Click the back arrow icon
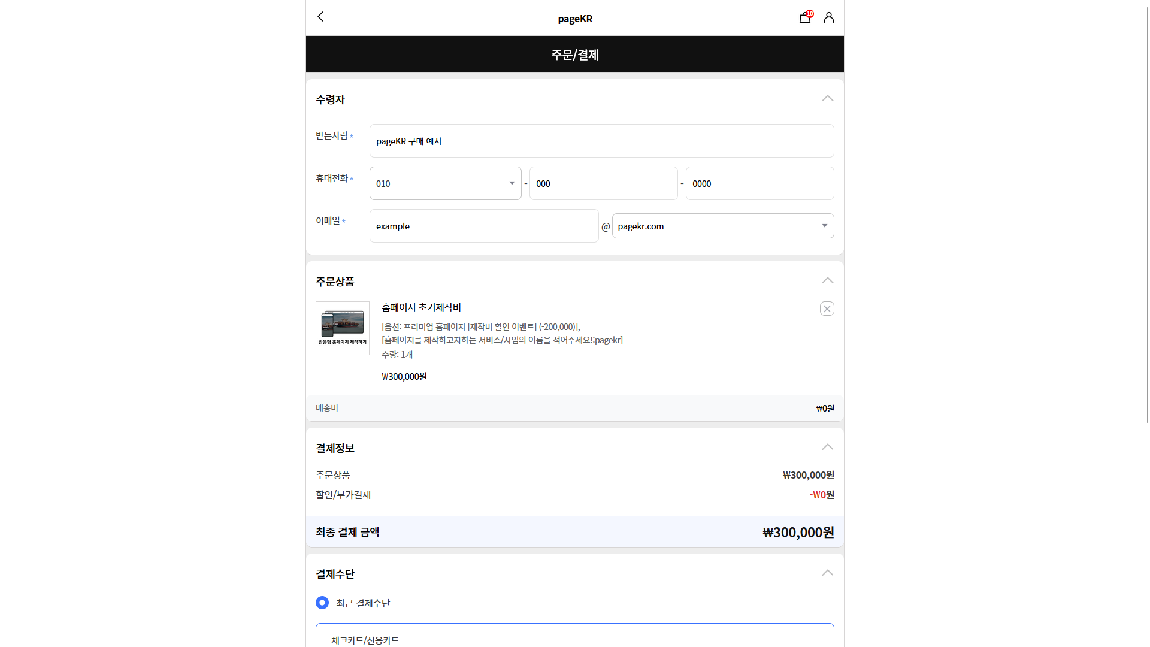The image size is (1150, 647). click(x=320, y=17)
